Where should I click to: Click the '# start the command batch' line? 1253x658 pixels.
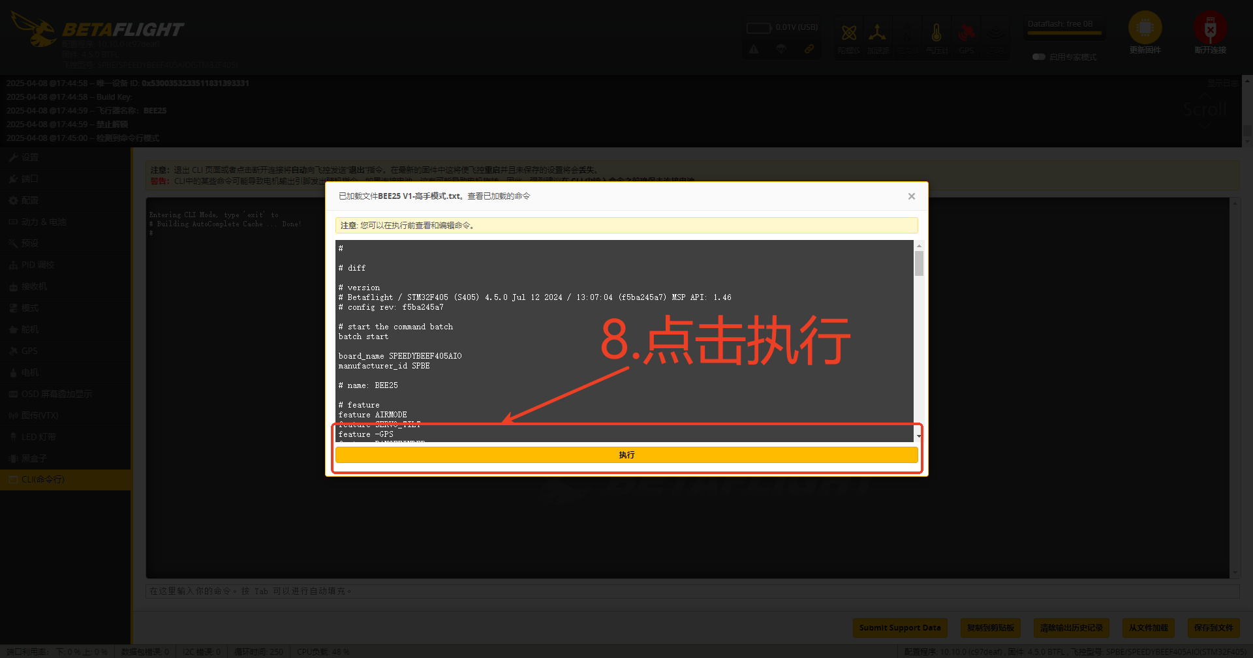point(395,327)
